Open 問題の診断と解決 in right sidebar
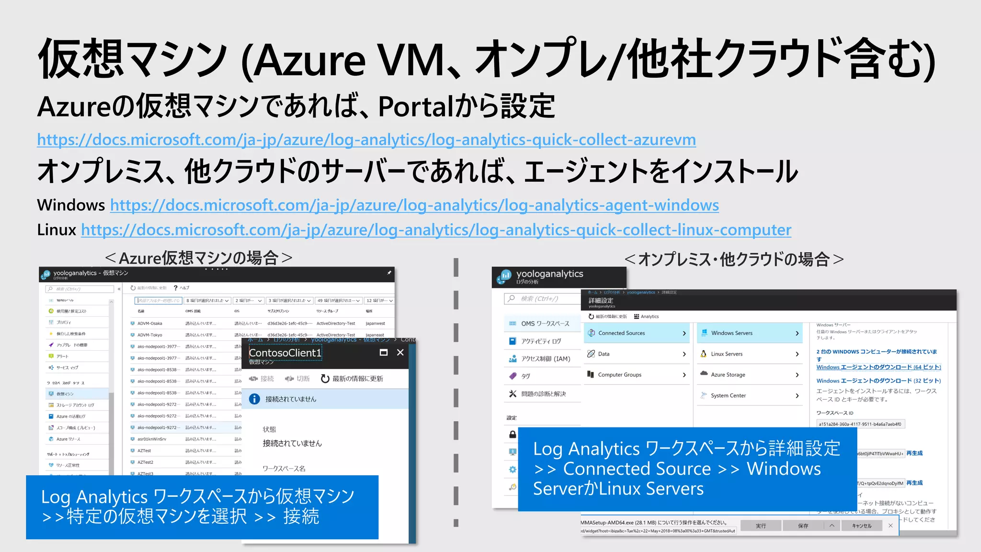Image resolution: width=981 pixels, height=552 pixels. coord(542,394)
